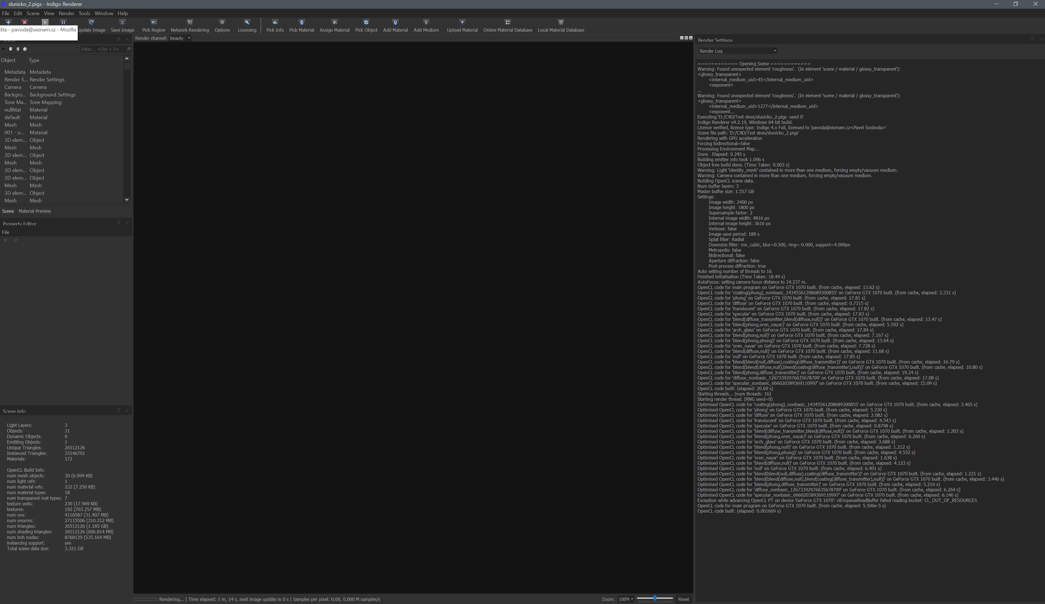The height and width of the screenshot is (604, 1045).
Task: Open Network Rendering from the toolbar
Action: (190, 26)
